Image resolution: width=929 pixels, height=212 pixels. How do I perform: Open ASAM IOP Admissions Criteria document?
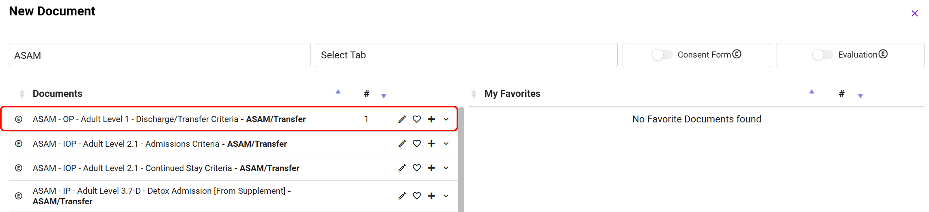(160, 144)
